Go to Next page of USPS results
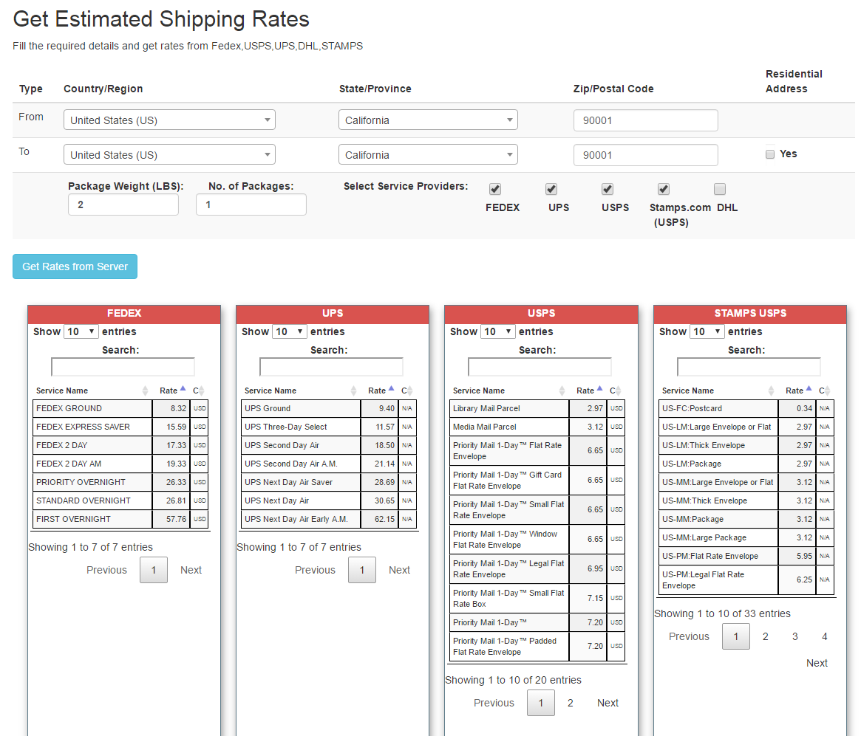Viewport: 861px width, 736px height. coord(608,703)
